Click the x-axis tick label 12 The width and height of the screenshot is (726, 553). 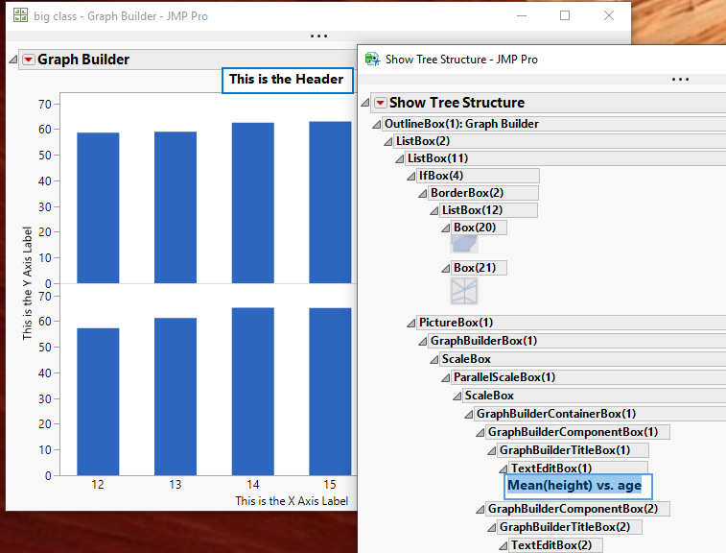98,485
